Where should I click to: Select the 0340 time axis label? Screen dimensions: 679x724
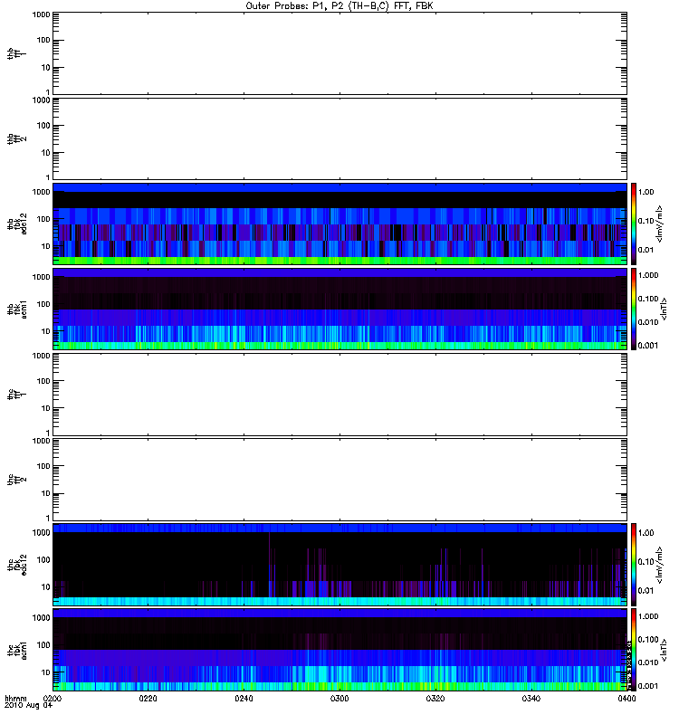click(x=531, y=698)
